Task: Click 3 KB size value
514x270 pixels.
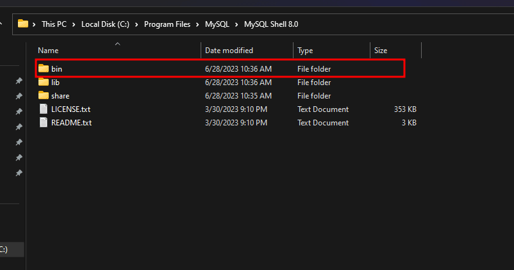Action: [x=409, y=122]
